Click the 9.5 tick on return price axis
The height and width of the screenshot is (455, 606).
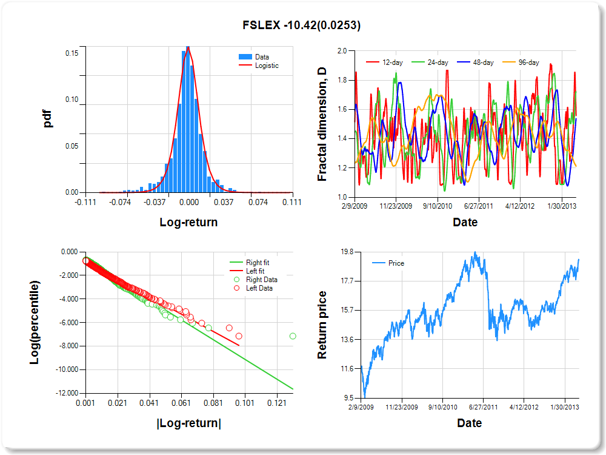[348, 398]
